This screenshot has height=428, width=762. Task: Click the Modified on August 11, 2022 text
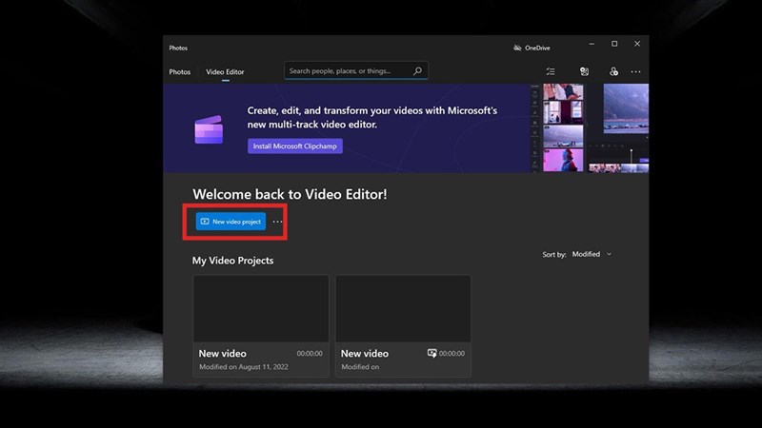244,367
